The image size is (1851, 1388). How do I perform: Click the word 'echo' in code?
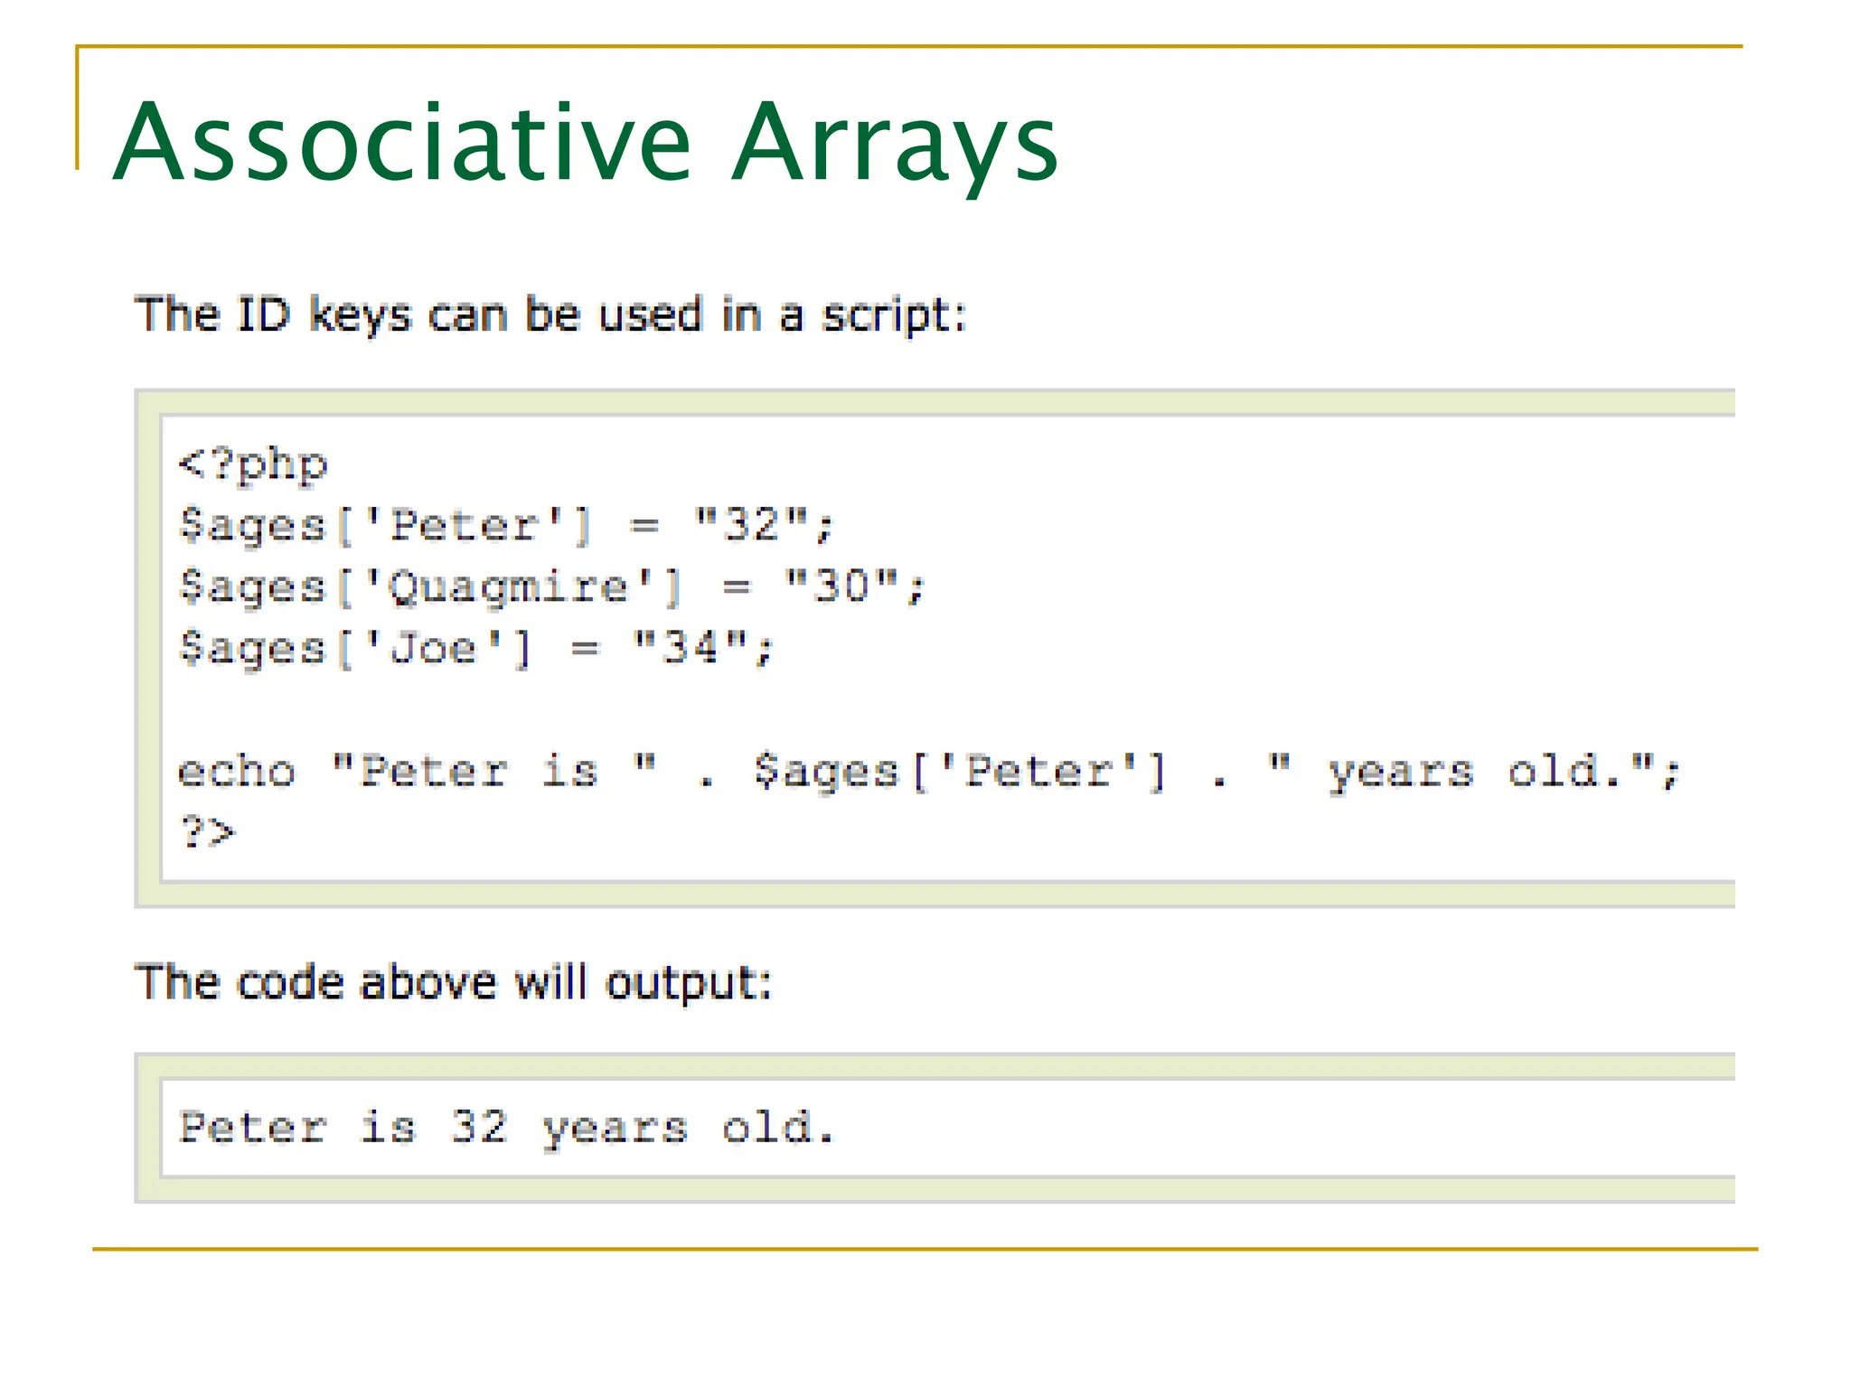pos(237,772)
